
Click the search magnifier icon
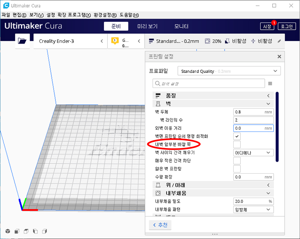pyautogui.click(x=157, y=83)
